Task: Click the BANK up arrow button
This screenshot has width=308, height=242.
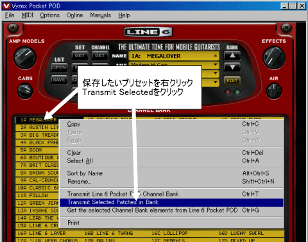Action: tap(232, 56)
